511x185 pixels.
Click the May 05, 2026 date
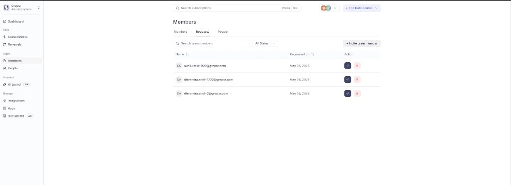click(x=299, y=93)
